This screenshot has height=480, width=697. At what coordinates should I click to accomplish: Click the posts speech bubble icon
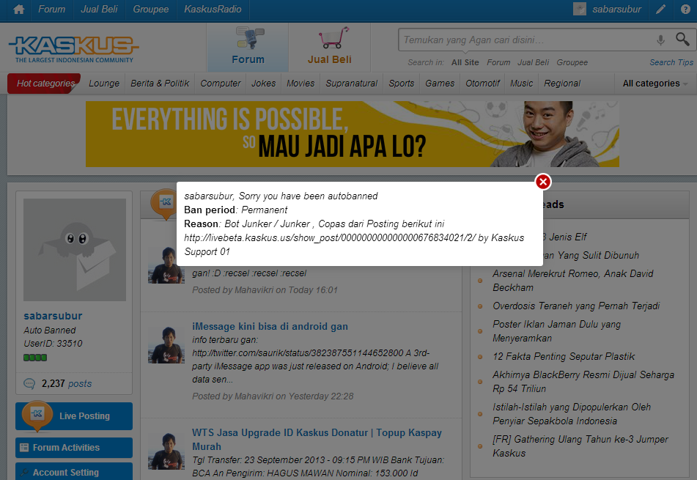tap(29, 383)
